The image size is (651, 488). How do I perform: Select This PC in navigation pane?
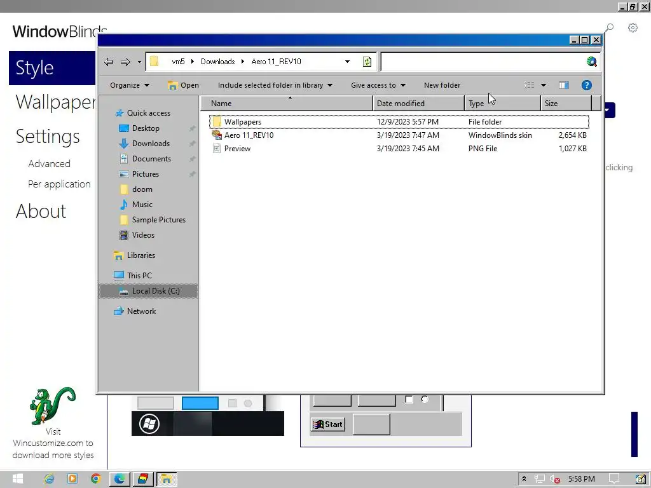point(133,276)
